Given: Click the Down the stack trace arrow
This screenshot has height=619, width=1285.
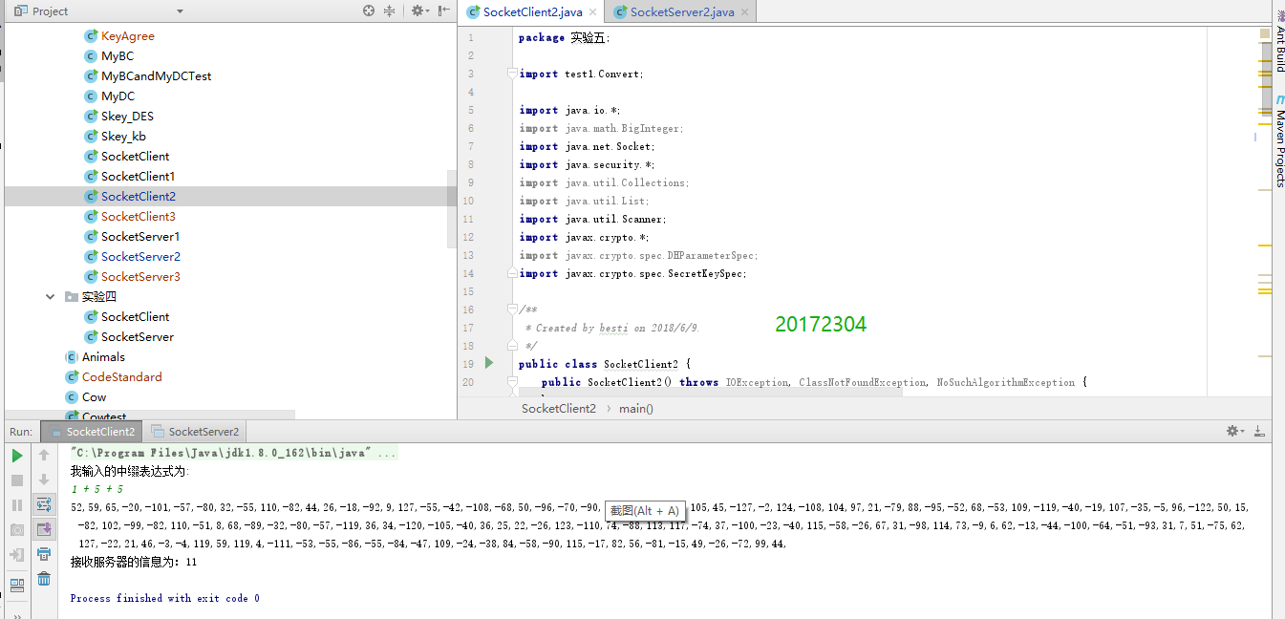Looking at the screenshot, I should [x=44, y=480].
